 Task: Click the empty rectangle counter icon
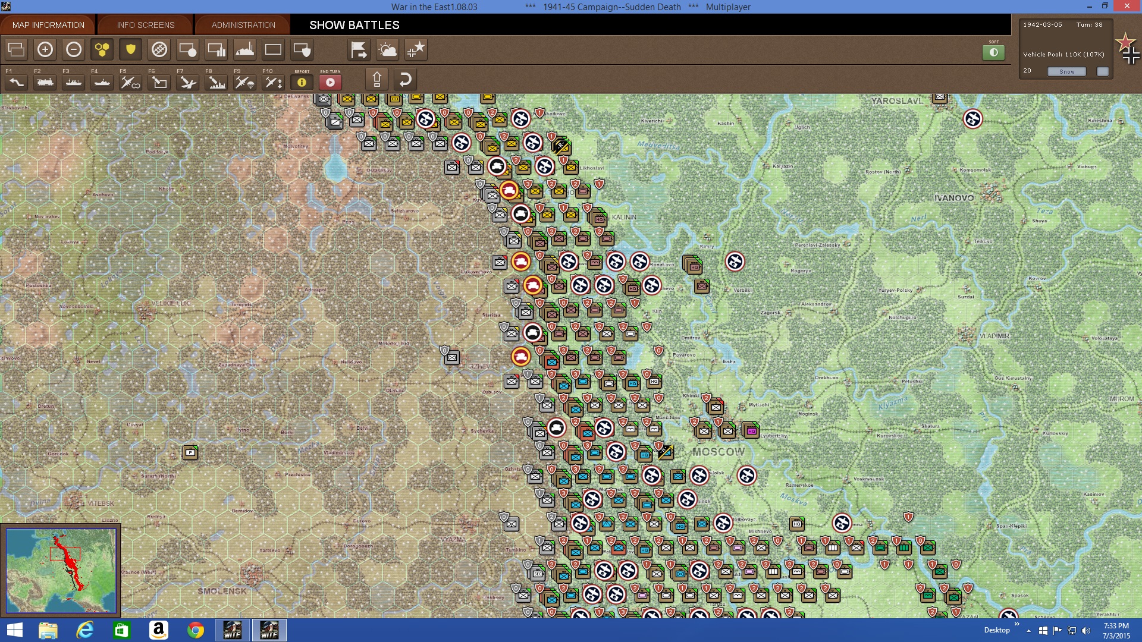point(274,50)
